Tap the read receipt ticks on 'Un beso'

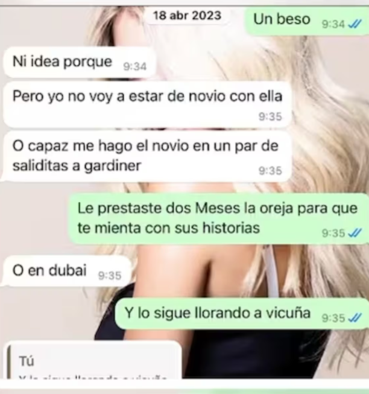[355, 24]
